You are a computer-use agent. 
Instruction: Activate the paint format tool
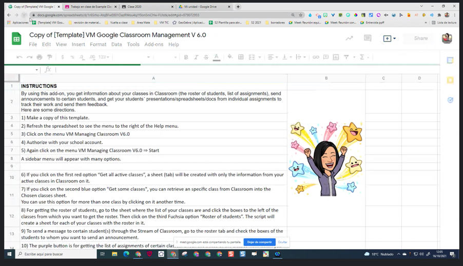point(50,57)
